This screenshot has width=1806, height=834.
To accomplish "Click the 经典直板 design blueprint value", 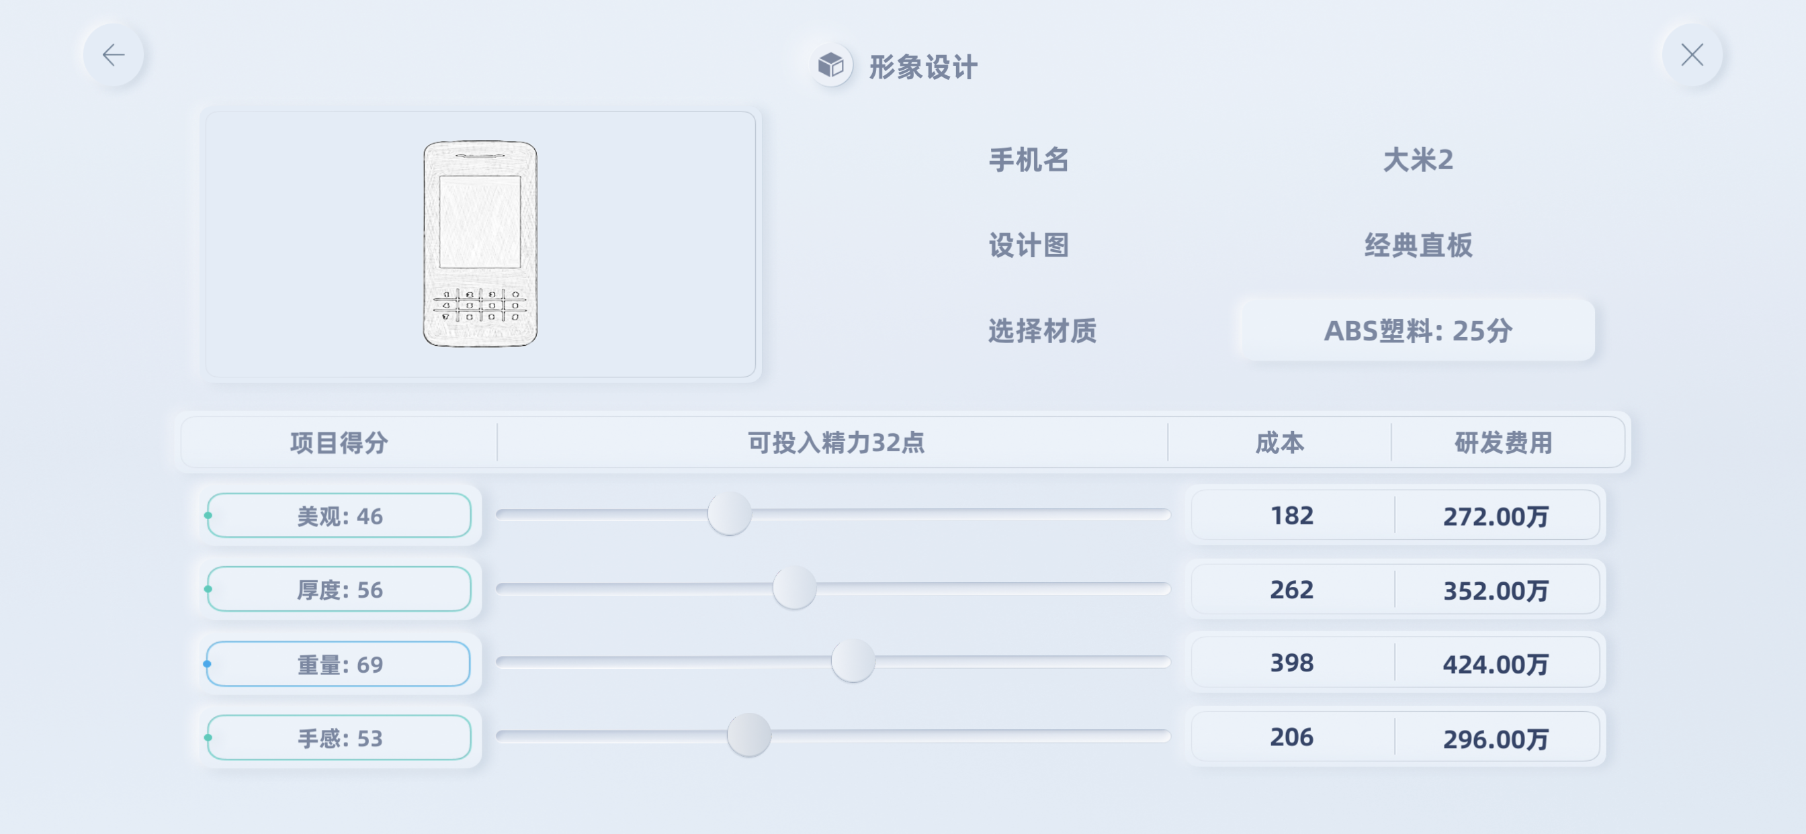I will [x=1417, y=245].
